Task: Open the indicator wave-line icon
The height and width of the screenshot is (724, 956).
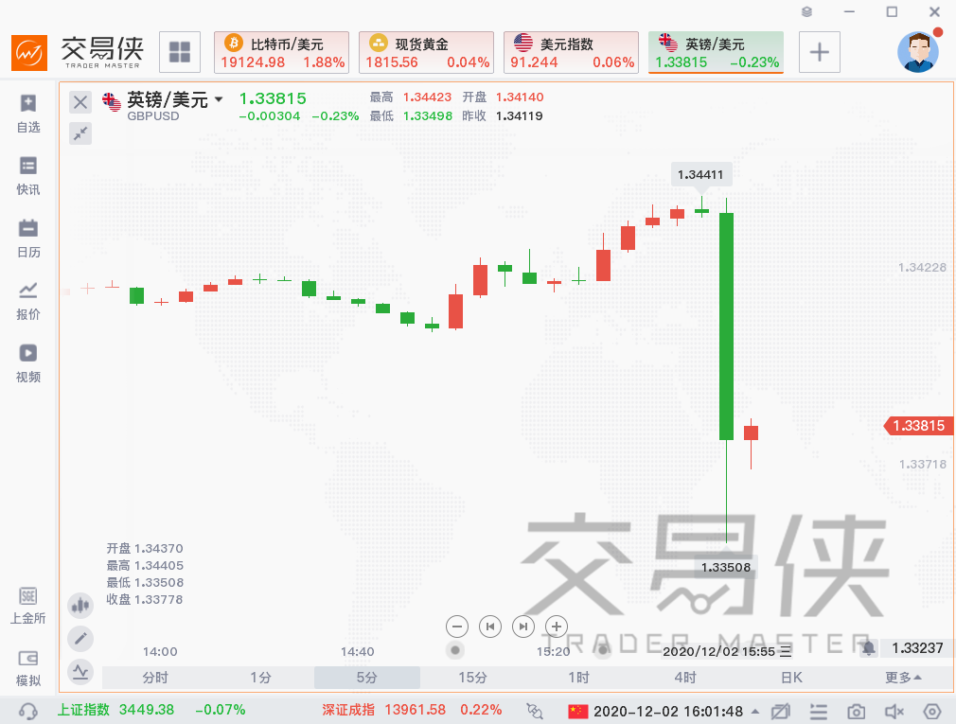Action: pyautogui.click(x=80, y=672)
